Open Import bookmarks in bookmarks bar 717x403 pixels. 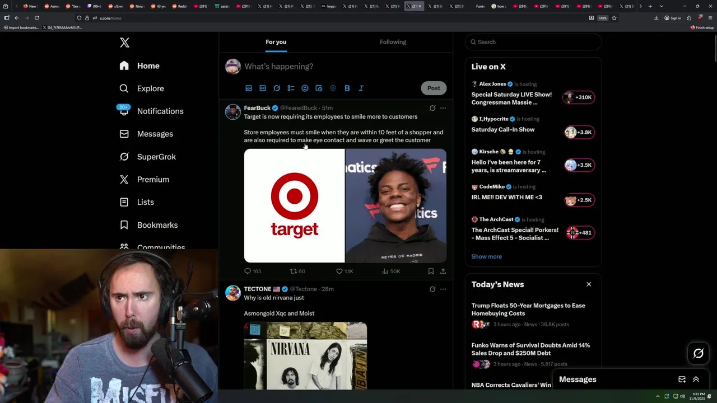click(21, 27)
